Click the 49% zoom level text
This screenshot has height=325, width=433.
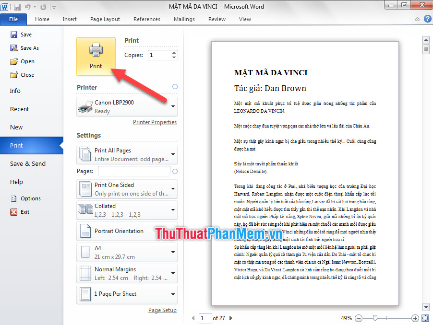tap(346, 318)
